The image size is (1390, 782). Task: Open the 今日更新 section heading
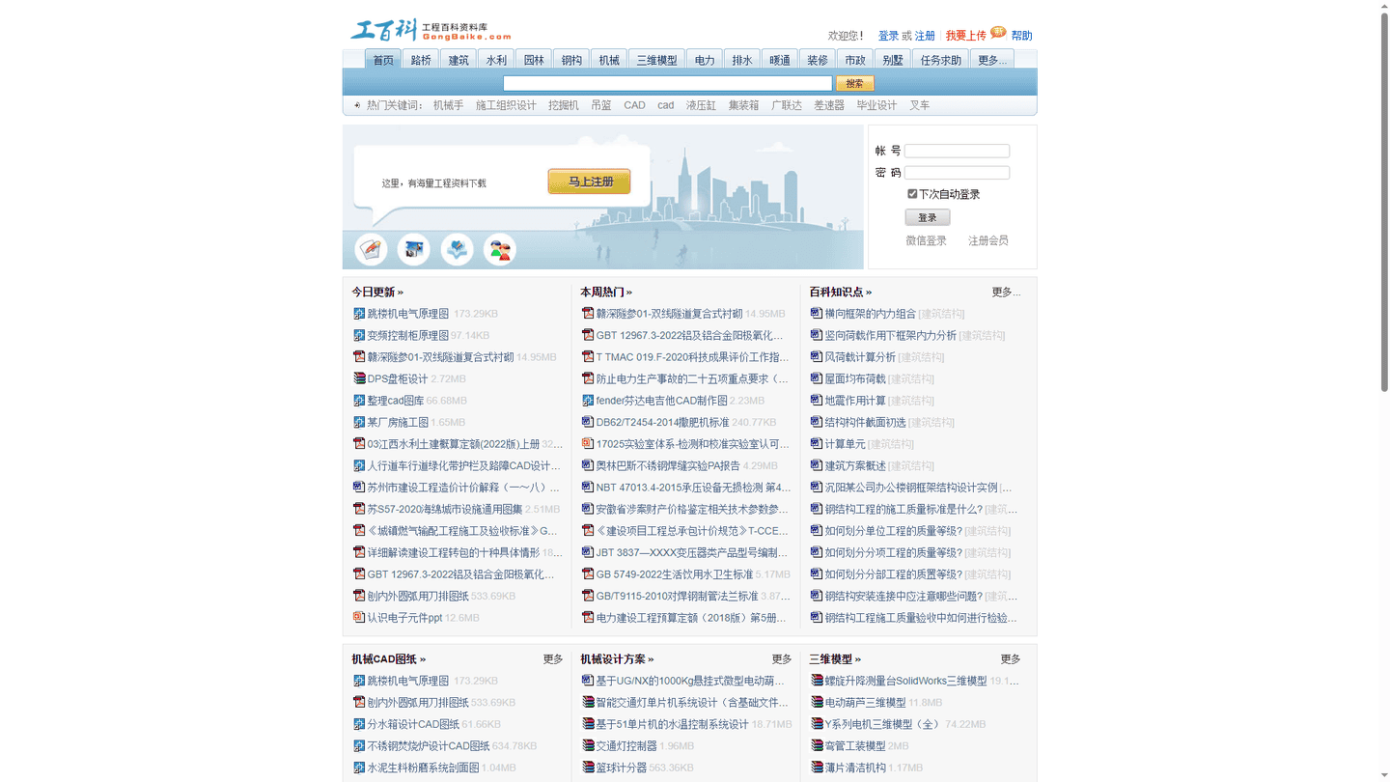377,292
